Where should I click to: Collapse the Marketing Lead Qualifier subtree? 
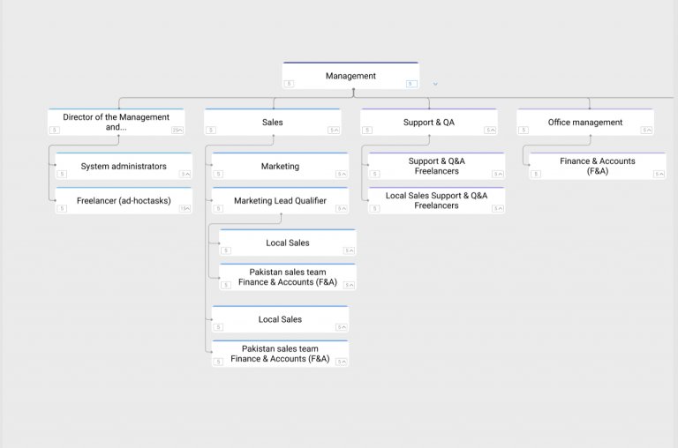[342, 209]
